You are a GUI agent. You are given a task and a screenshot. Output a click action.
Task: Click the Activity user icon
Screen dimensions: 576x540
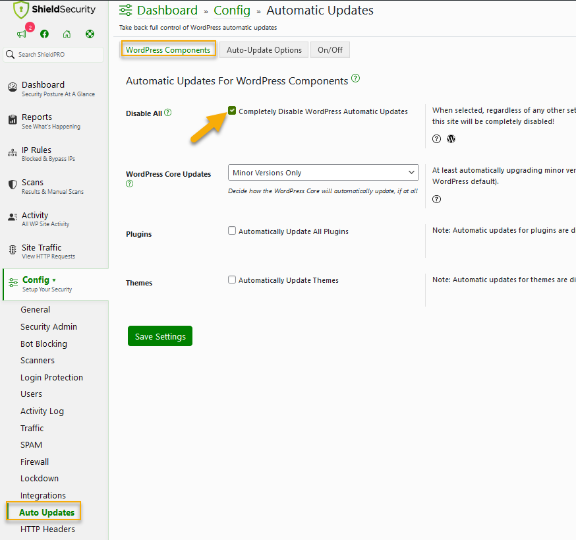[13, 217]
